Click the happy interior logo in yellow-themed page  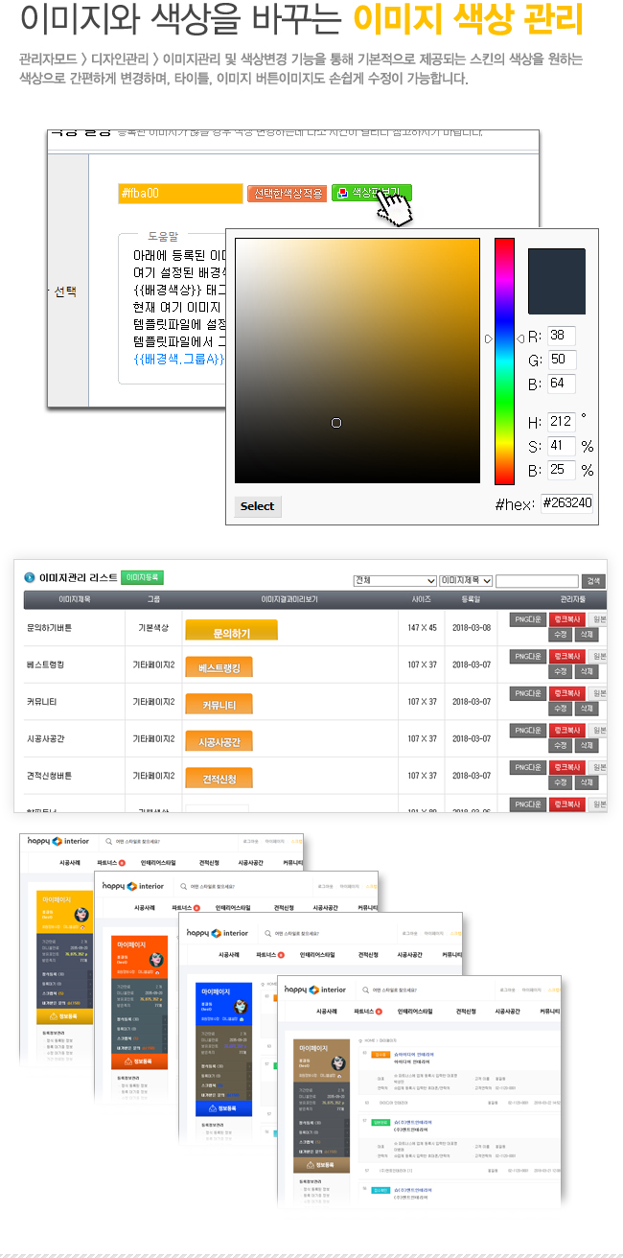pyautogui.click(x=58, y=841)
